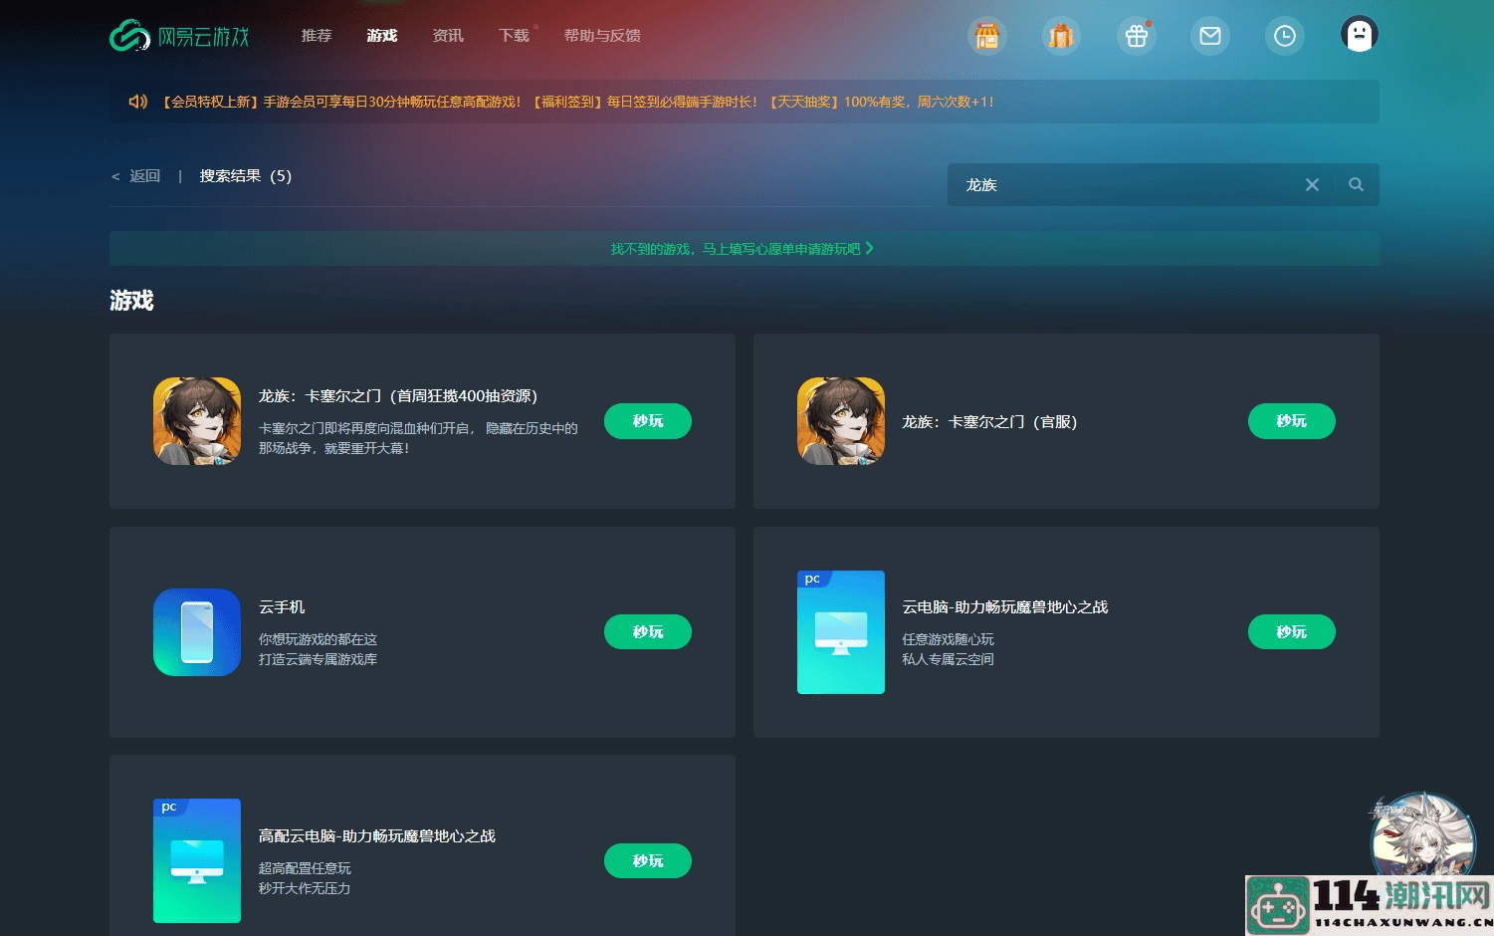Click the 福利签到 announcement text
Screen dimensions: 1494x936
click(x=645, y=102)
